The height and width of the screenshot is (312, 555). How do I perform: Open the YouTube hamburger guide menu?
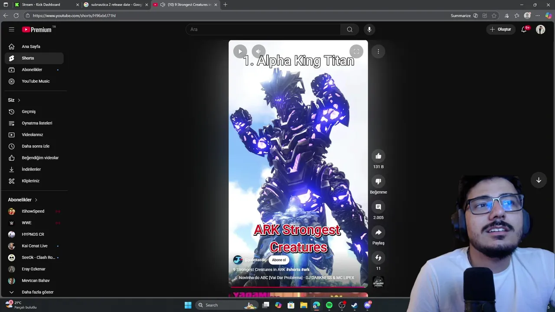tap(12, 29)
